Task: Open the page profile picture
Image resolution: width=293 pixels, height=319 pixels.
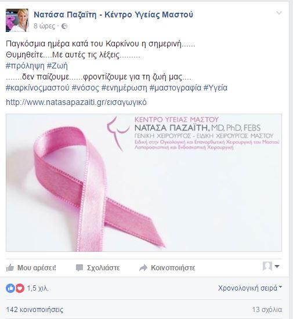Action: 17,20
